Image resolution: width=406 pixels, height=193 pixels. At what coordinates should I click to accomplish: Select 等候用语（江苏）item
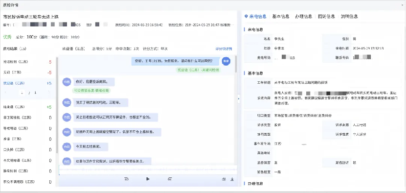click(27, 128)
